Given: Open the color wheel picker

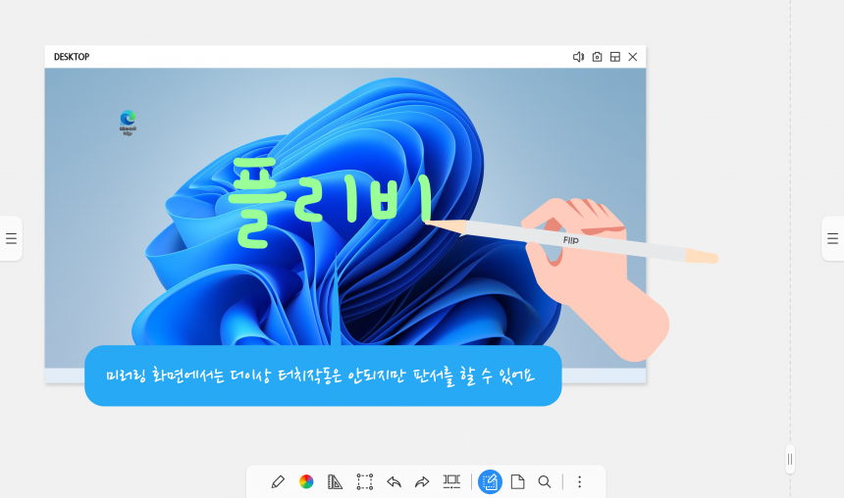Looking at the screenshot, I should click(306, 481).
